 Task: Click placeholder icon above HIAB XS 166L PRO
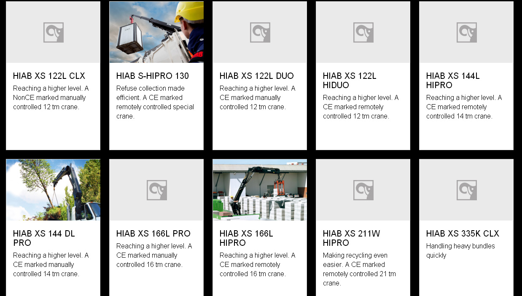(156, 190)
